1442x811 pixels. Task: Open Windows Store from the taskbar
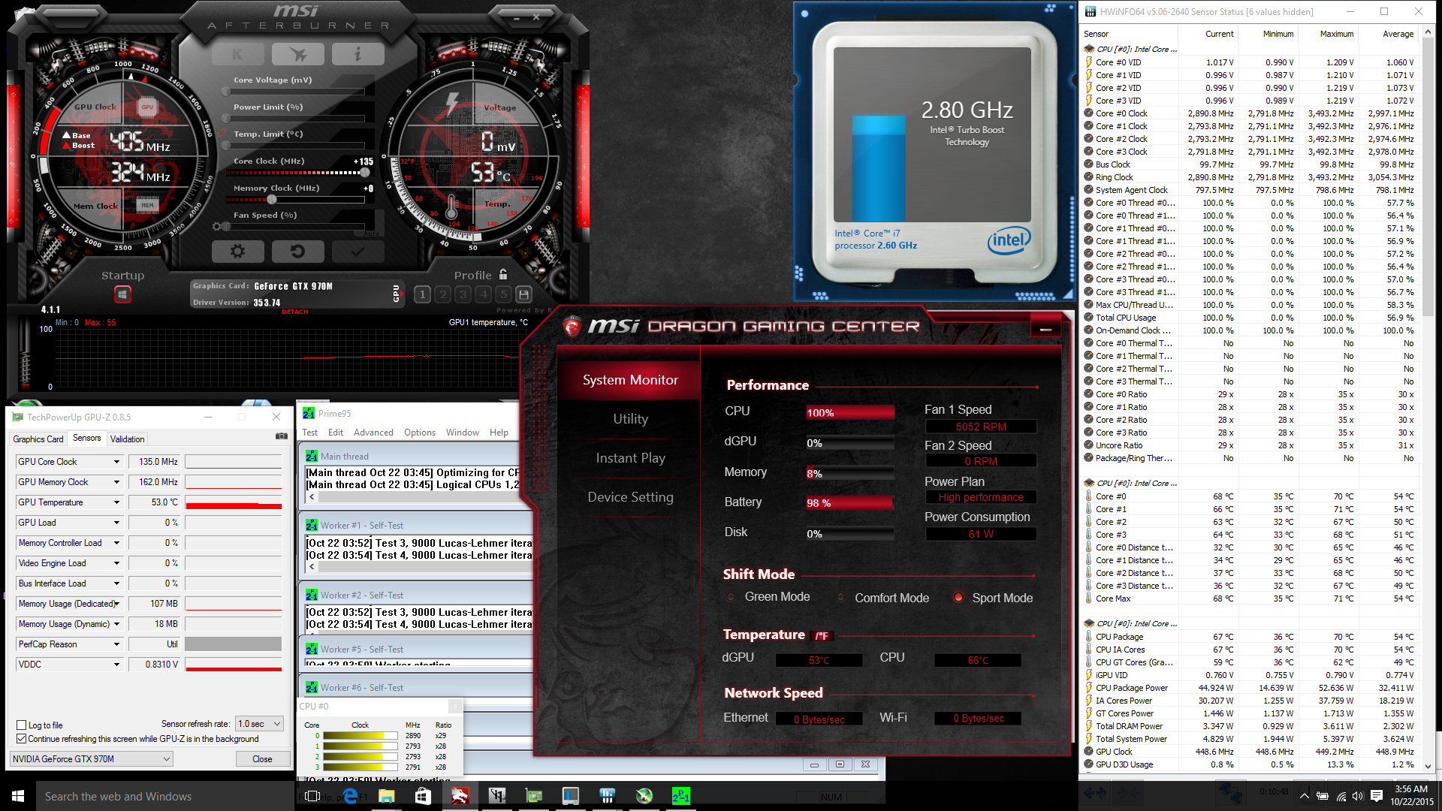tap(423, 796)
